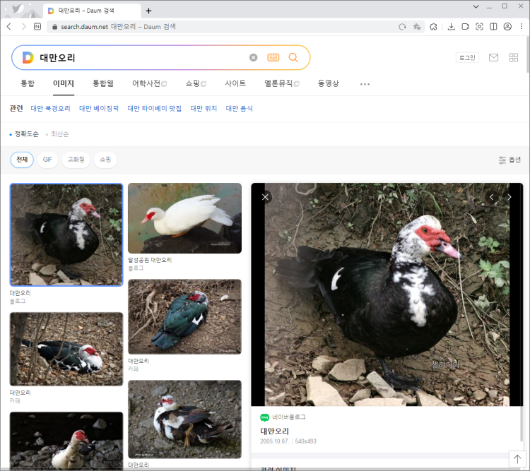This screenshot has height=471, width=530.
Task: Open the Daum services grid icon
Action: 514,58
